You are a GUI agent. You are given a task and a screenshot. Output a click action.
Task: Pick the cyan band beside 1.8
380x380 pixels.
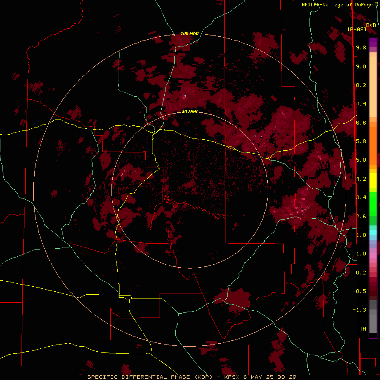coord(373,232)
